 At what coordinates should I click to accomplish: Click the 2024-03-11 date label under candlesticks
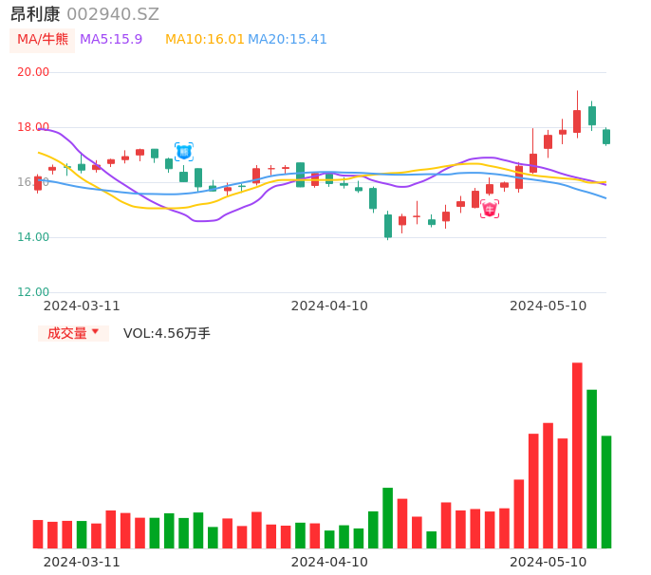(82, 306)
